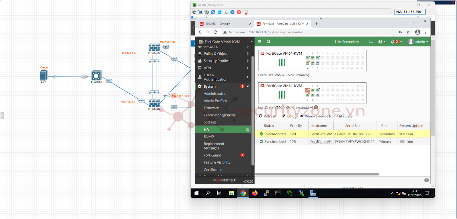Click the Refresh button in HA monitor

pyautogui.click(x=267, y=116)
